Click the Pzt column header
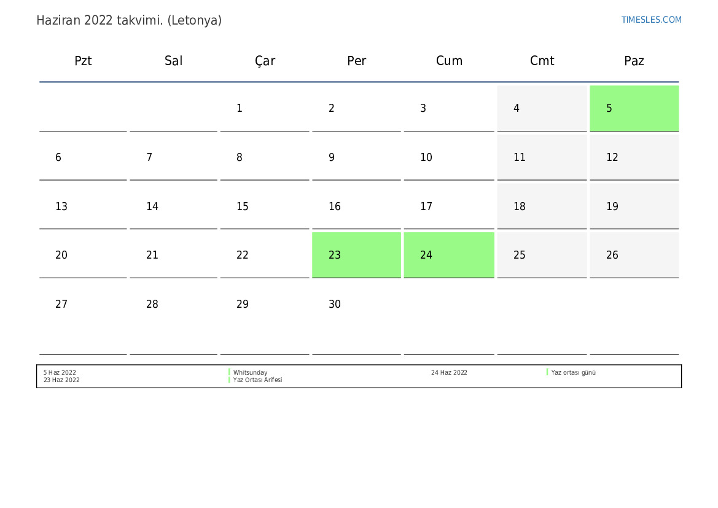The width and height of the screenshot is (718, 508). pyautogui.click(x=83, y=61)
